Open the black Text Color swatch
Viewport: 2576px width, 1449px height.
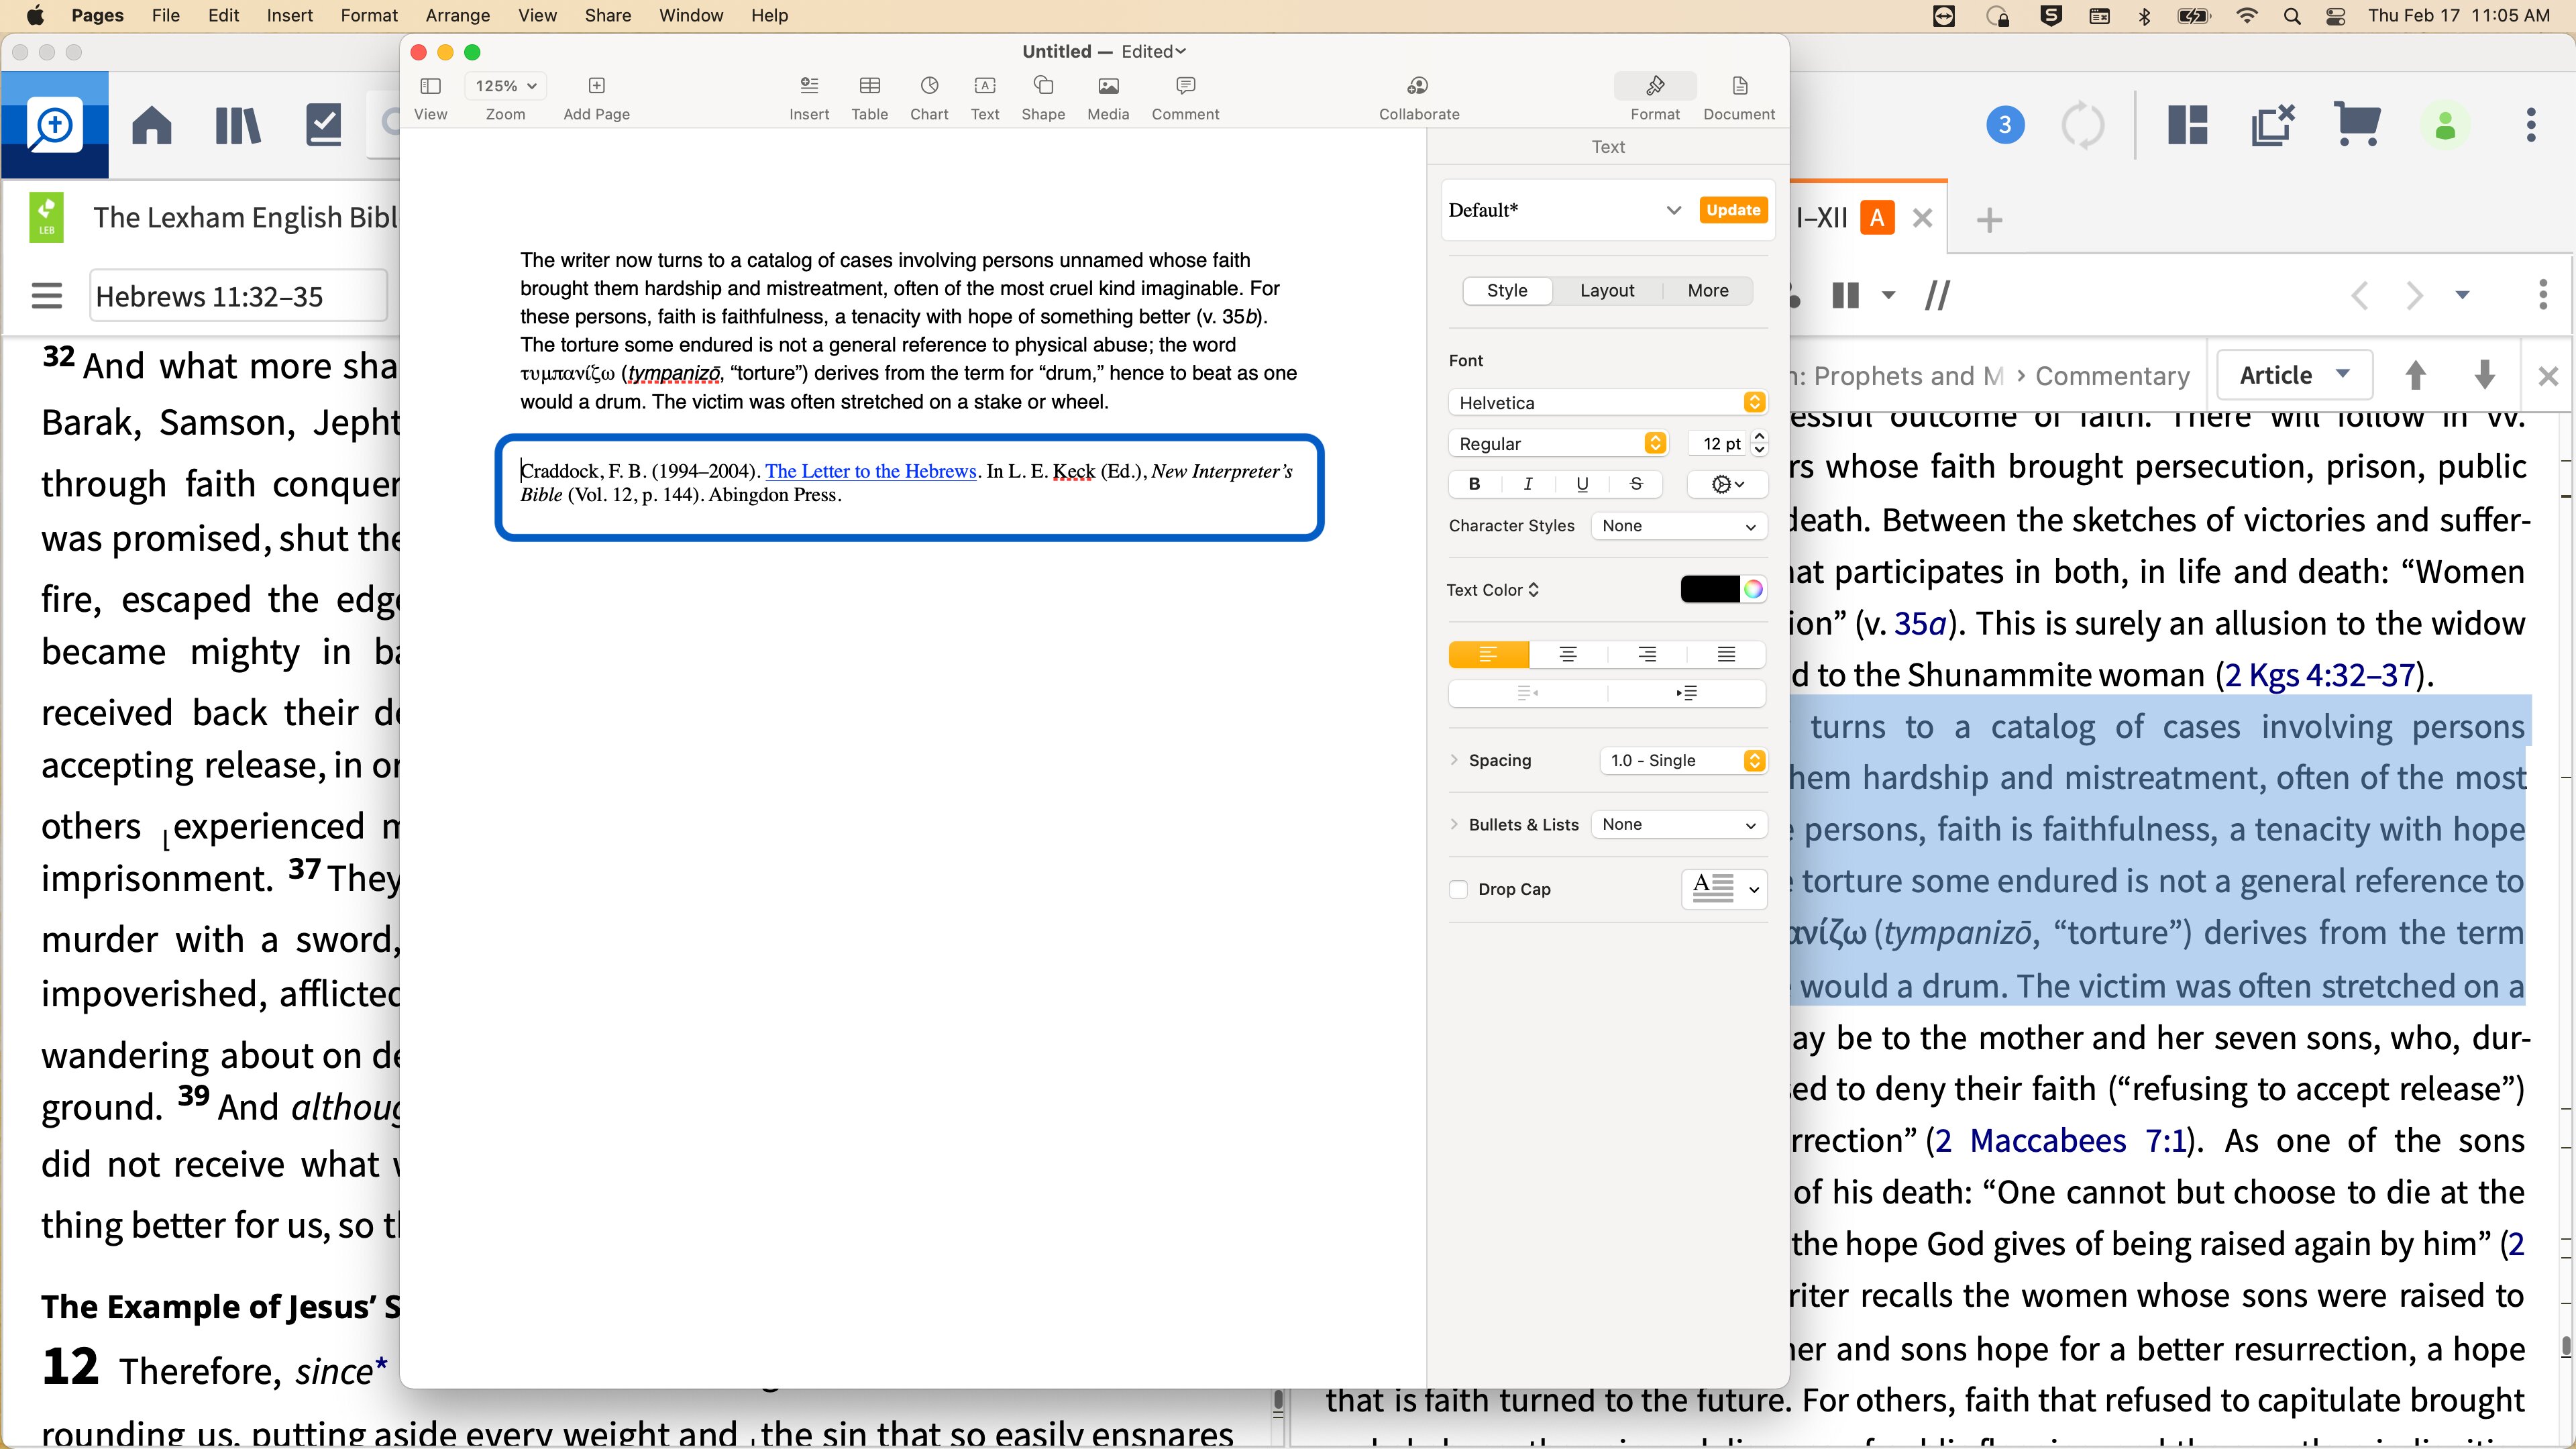[x=1710, y=590]
